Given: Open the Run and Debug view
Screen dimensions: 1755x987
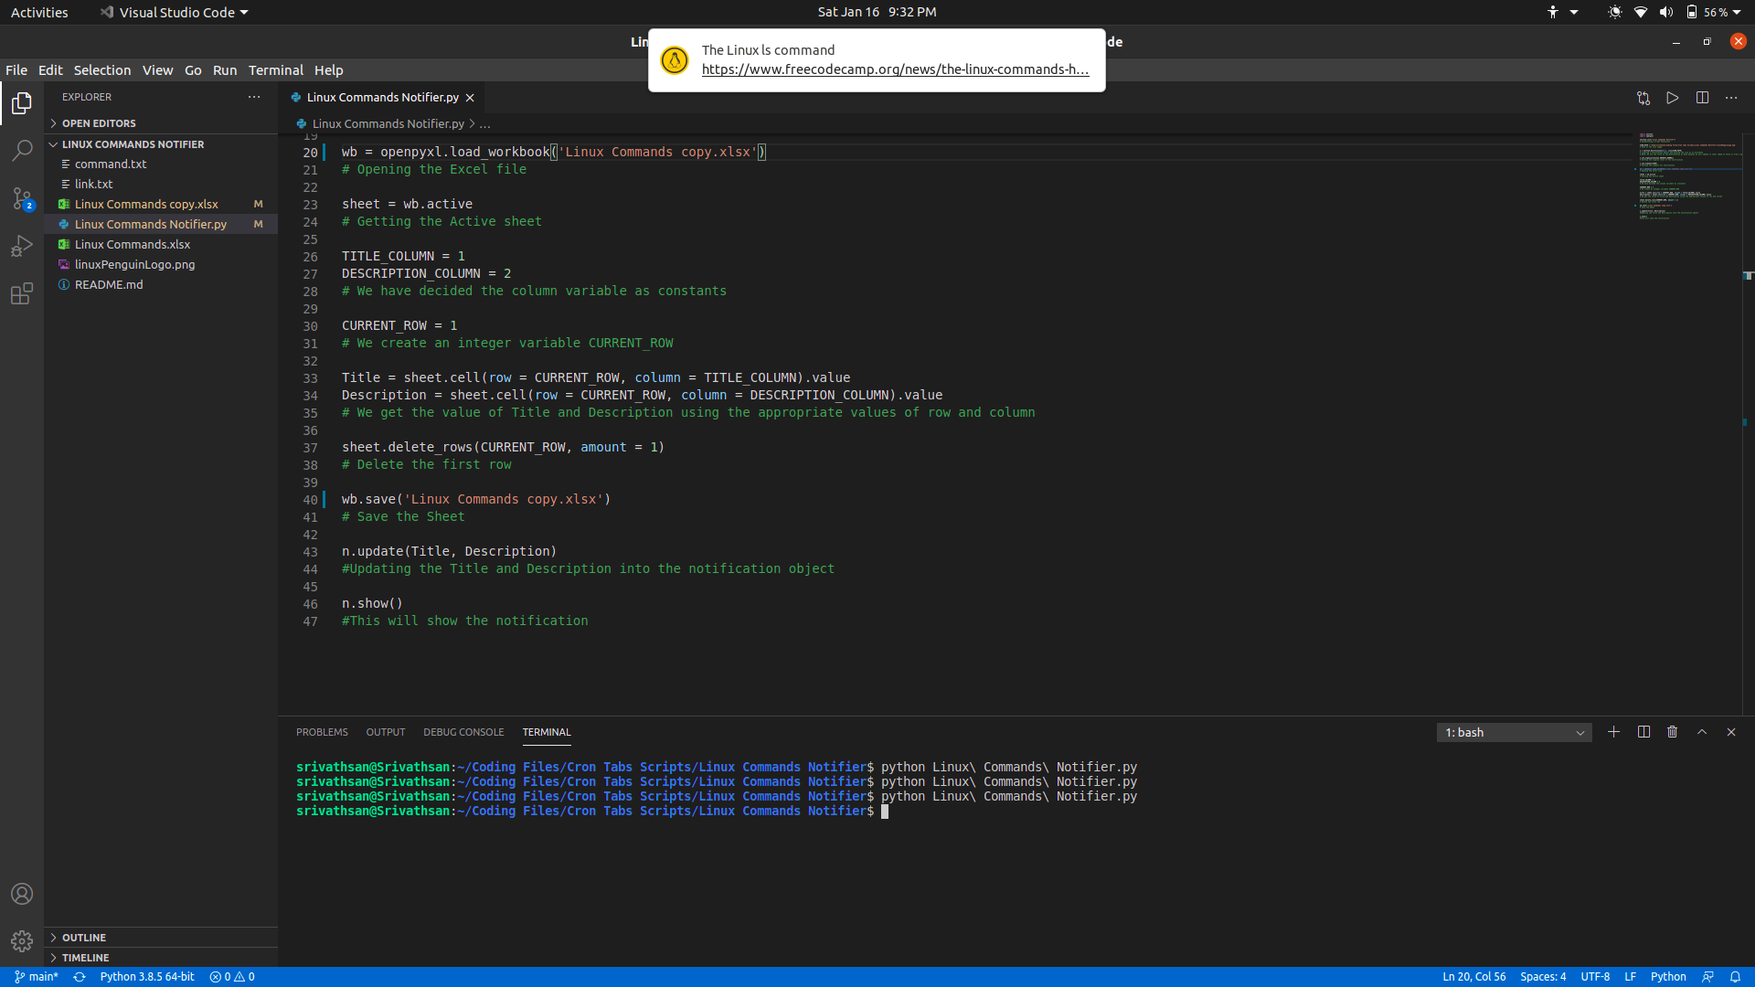Looking at the screenshot, I should coord(22,246).
